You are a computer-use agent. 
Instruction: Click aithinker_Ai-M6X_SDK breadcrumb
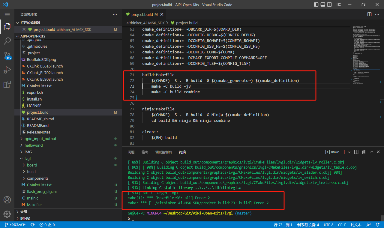(x=145, y=23)
